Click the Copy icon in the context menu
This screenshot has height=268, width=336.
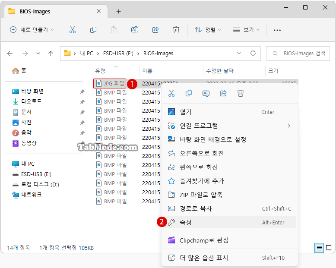coord(189,93)
